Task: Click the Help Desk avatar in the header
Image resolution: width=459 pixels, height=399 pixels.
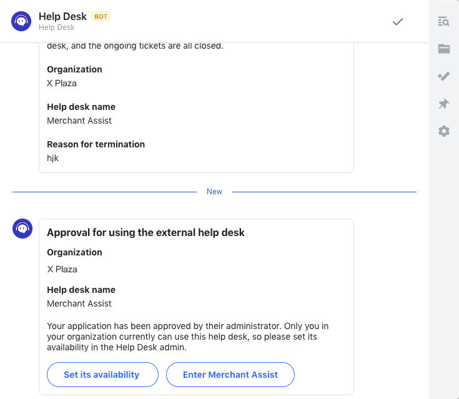Action: click(22, 21)
